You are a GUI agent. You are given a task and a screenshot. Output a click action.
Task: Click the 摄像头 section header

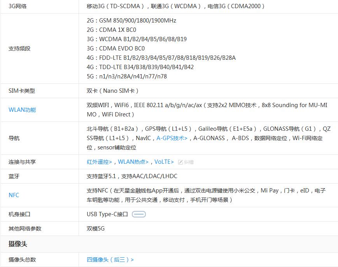18,244
